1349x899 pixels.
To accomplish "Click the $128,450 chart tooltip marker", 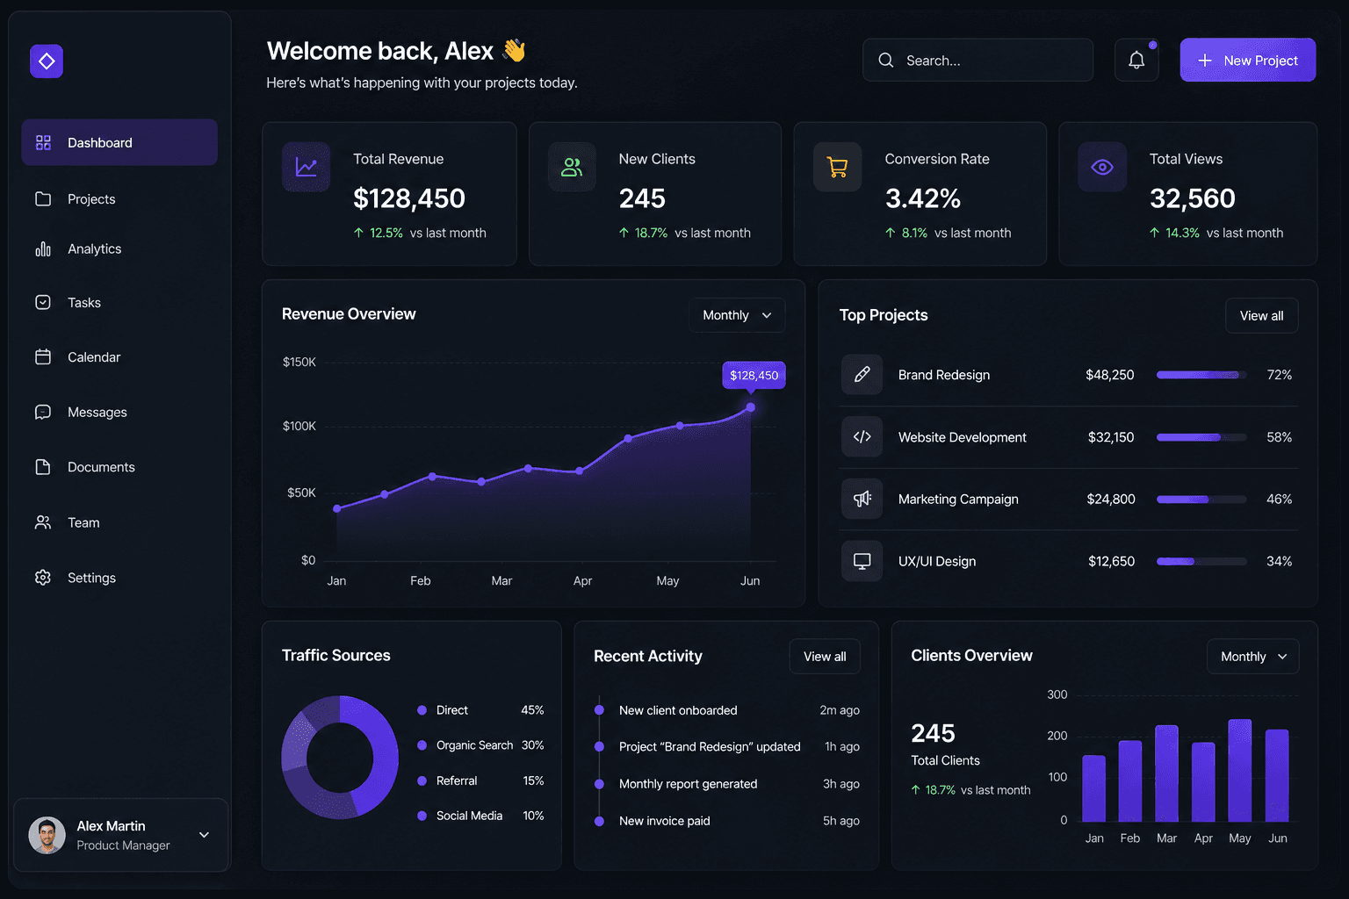I will click(x=754, y=375).
